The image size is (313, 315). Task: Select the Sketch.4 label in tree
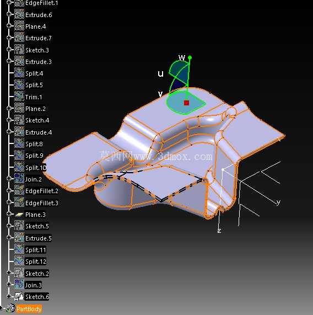coord(37,120)
